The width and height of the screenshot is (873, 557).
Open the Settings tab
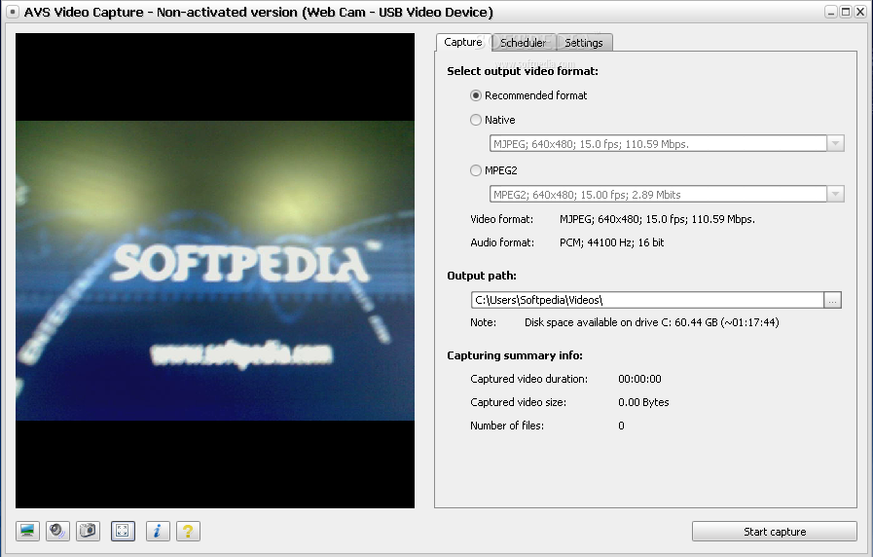(584, 43)
